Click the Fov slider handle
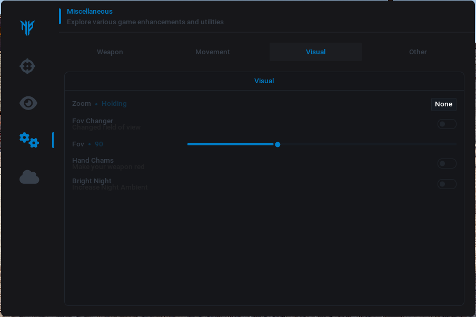 coord(277,144)
